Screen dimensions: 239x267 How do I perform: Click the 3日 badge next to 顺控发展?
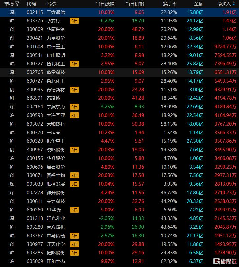coord(74,184)
